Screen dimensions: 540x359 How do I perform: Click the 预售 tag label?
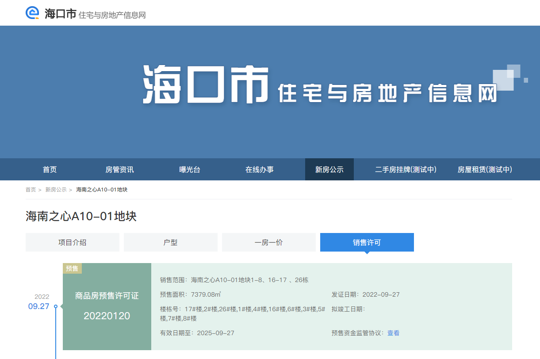click(x=72, y=268)
